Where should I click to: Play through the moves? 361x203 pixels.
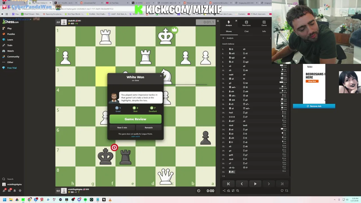(x=255, y=184)
